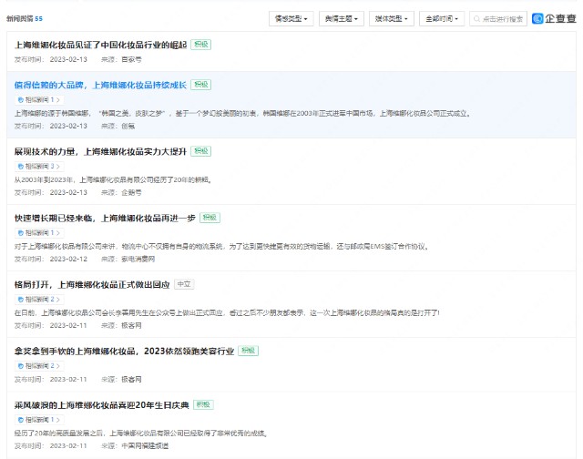Click the 积极 tag on the first news item
Image resolution: width=583 pixels, height=459 pixels.
pyautogui.click(x=199, y=44)
